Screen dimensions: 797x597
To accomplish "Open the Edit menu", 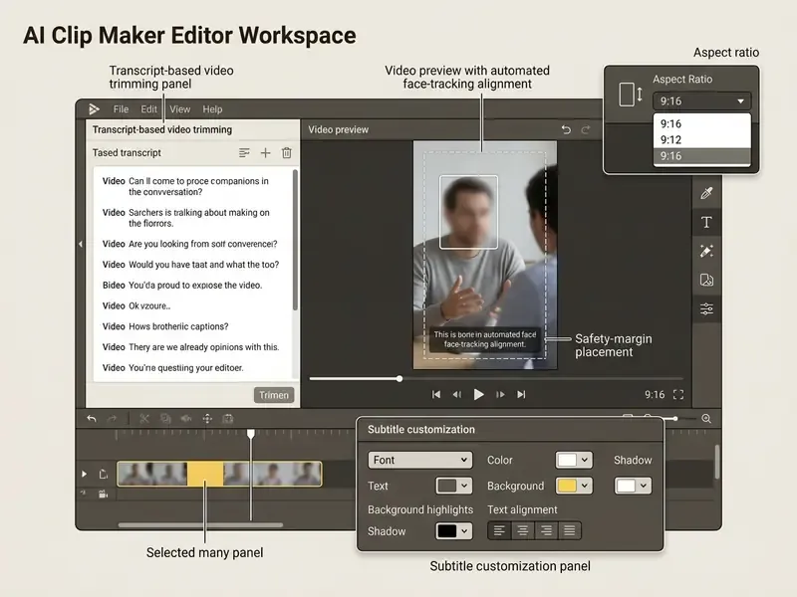I will pos(148,109).
